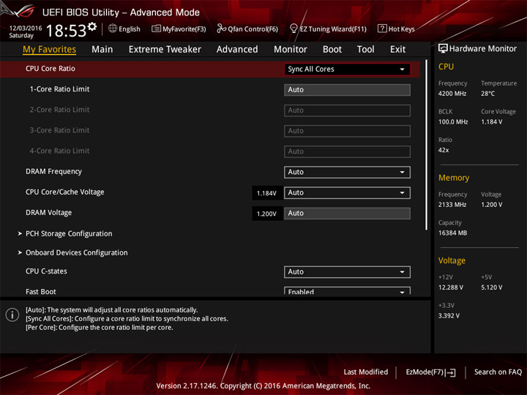Select the CPU Core Ratio label
The height and width of the screenshot is (395, 527).
click(51, 69)
